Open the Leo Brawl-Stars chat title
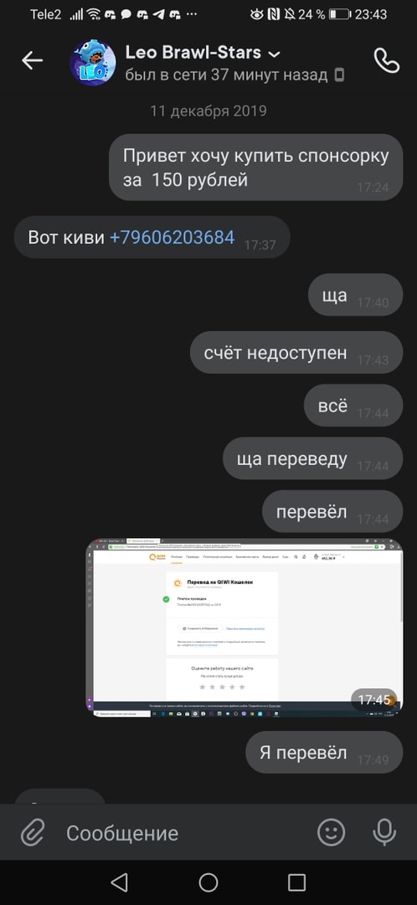The height and width of the screenshot is (905, 417). tap(193, 53)
